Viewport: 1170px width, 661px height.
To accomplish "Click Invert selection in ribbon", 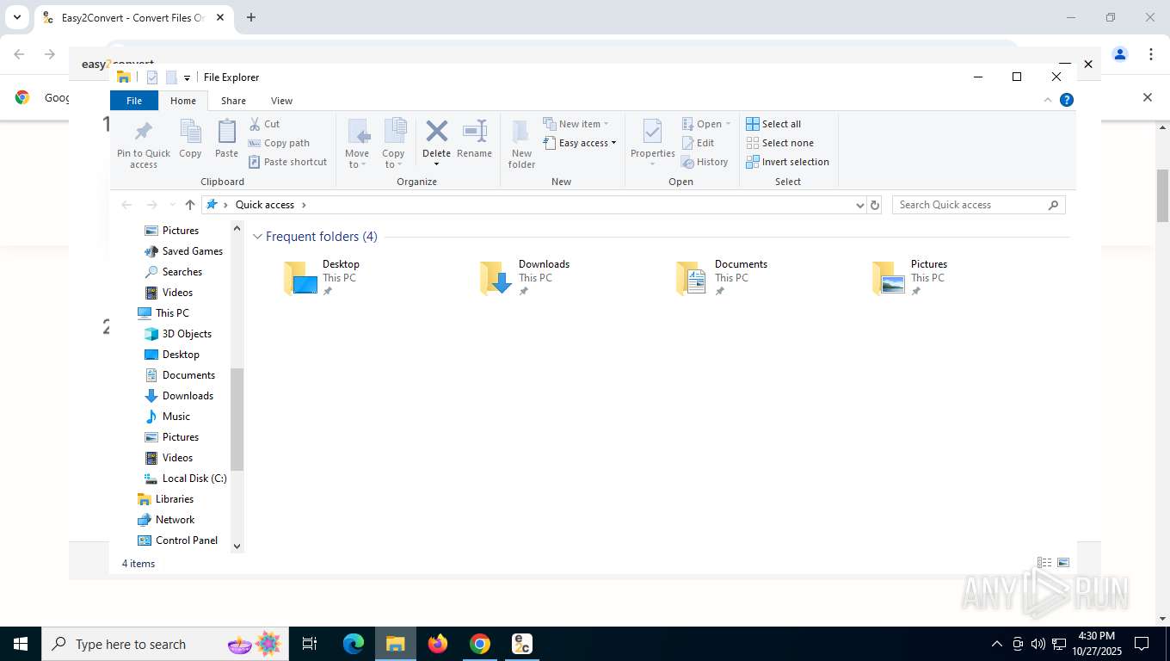I will coord(787,162).
